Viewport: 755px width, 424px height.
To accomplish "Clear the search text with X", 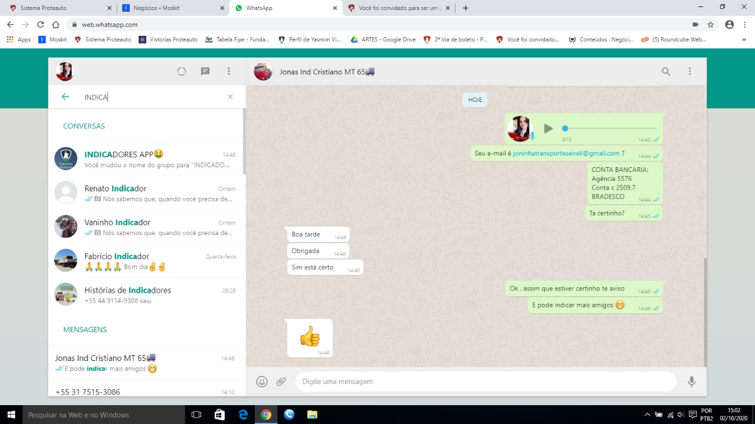I will coord(230,97).
